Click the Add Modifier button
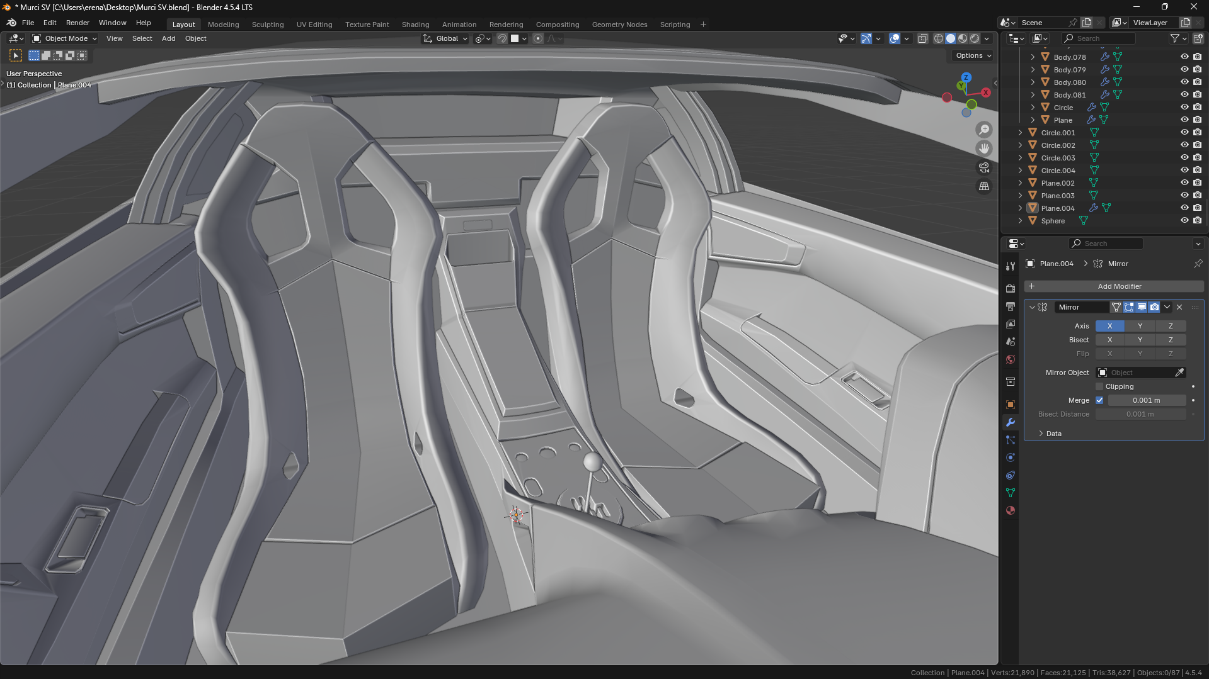 pos(1114,286)
